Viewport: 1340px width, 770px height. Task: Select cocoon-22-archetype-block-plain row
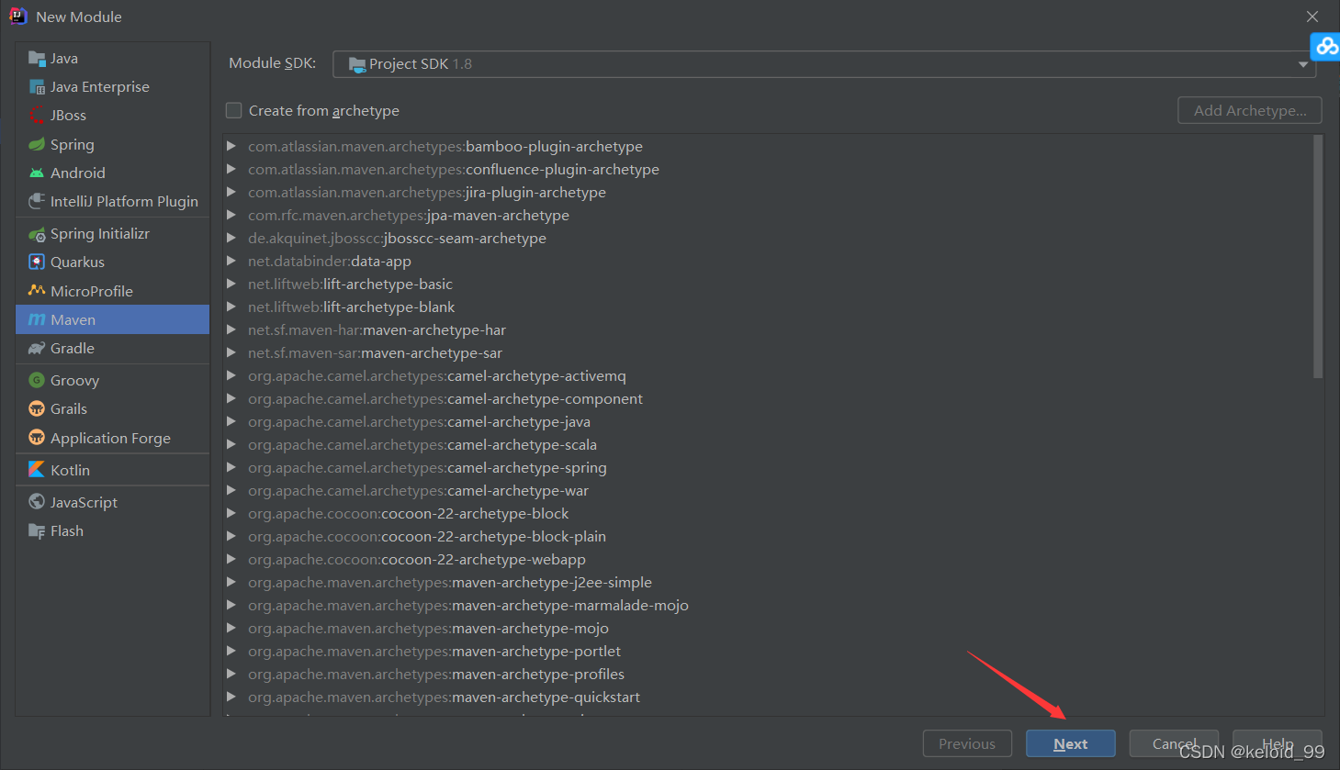pos(768,537)
